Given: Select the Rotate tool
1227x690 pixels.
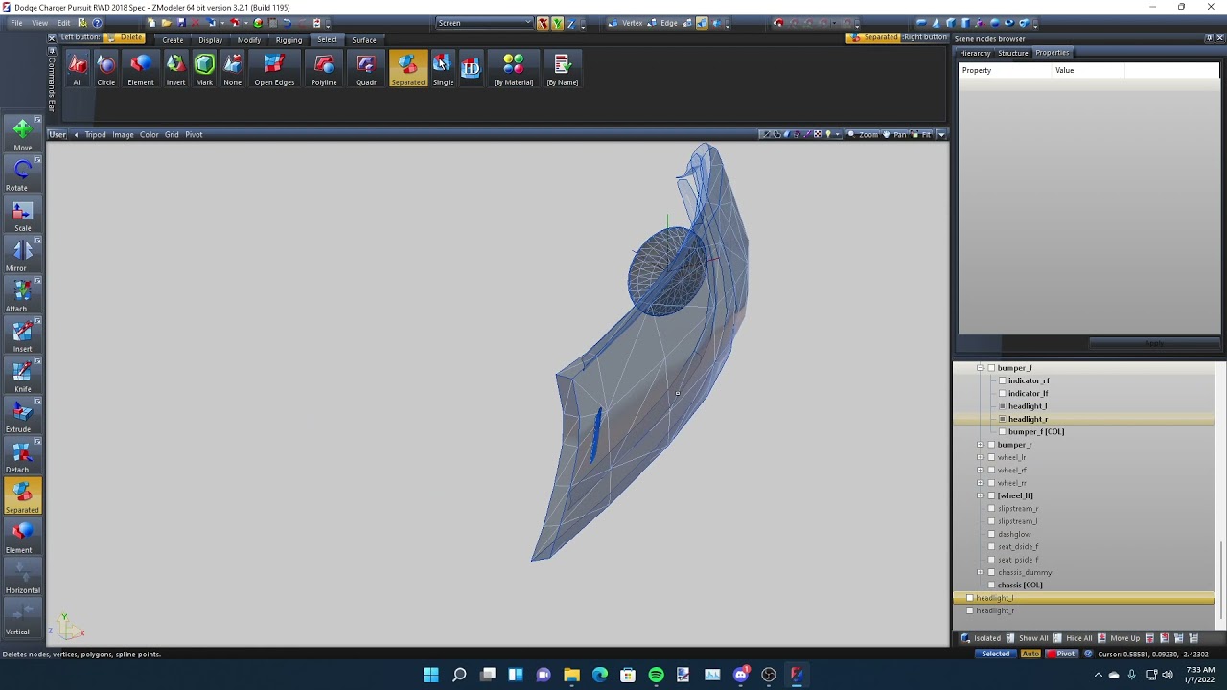Looking at the screenshot, I should [x=22, y=174].
